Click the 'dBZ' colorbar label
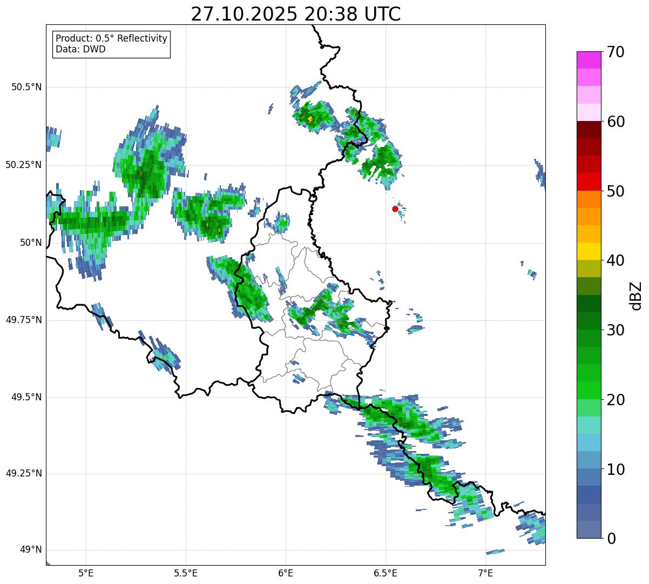The height and width of the screenshot is (584, 649). tap(636, 296)
